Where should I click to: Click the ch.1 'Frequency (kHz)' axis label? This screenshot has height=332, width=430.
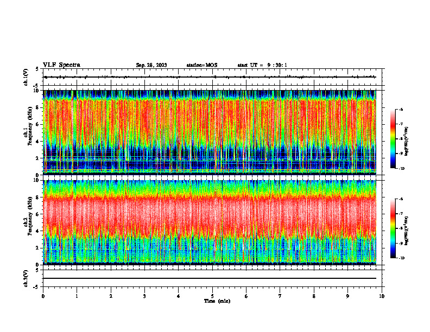tap(30, 126)
